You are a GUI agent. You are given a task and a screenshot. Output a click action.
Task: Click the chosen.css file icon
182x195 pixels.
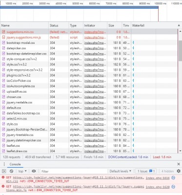pos(3,97)
